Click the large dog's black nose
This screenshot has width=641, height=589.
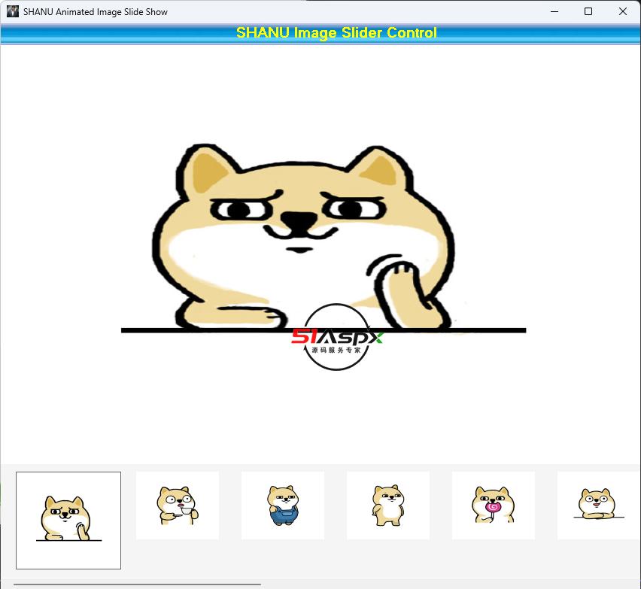pyautogui.click(x=299, y=222)
